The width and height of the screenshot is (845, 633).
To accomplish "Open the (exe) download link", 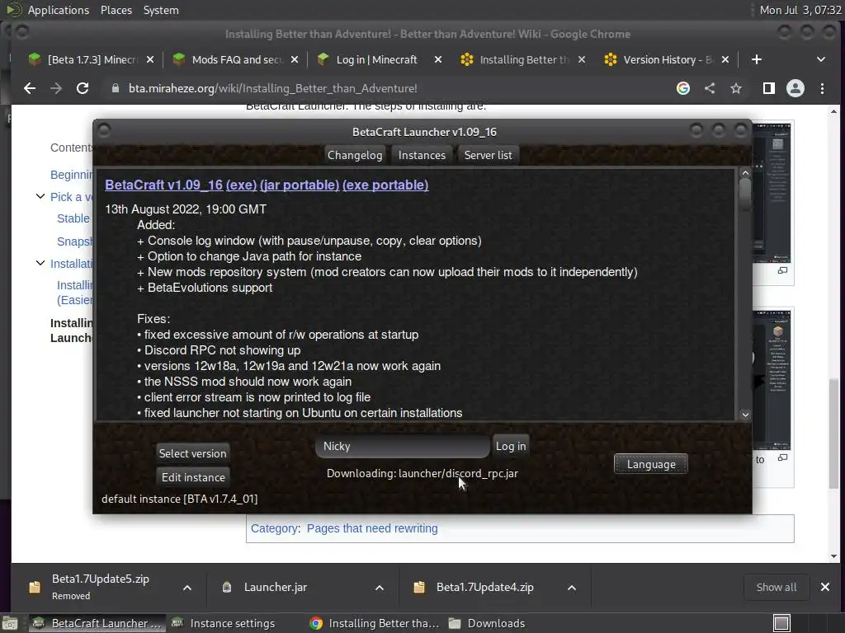I will (x=241, y=185).
